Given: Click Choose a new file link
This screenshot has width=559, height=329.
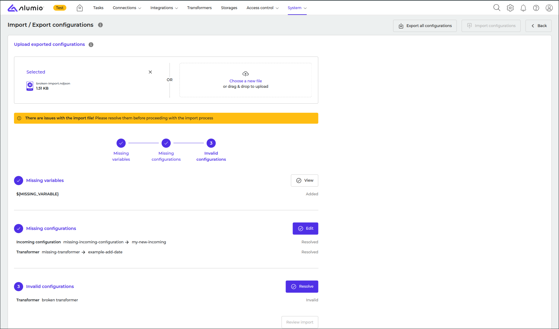Looking at the screenshot, I should point(245,81).
